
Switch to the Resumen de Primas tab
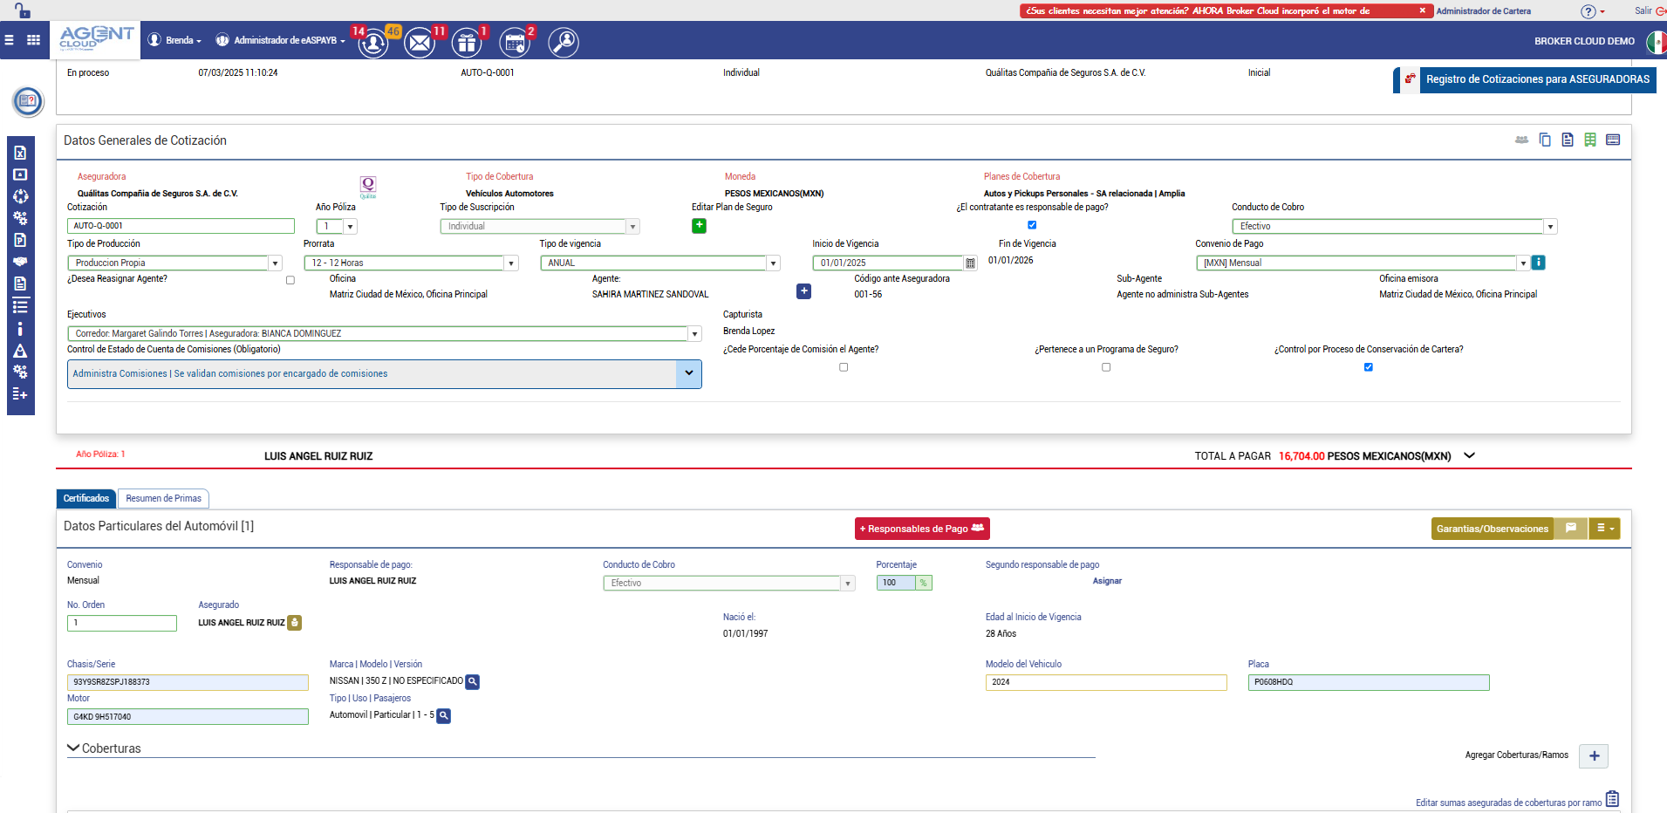pos(163,498)
